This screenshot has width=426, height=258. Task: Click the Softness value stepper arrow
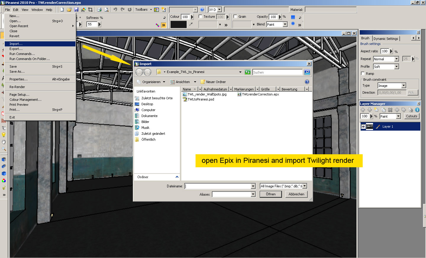click(99, 24)
